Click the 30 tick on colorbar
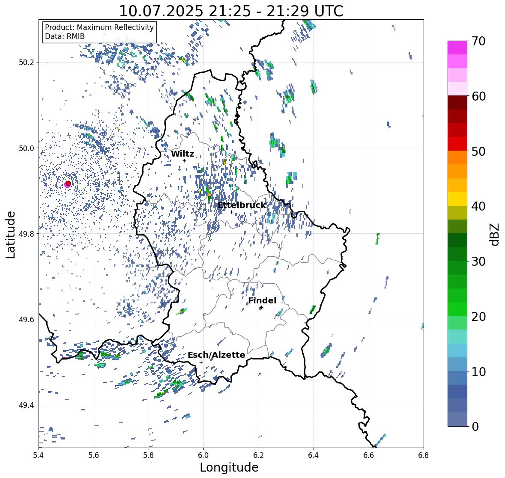Image resolution: width=505 pixels, height=478 pixels. [x=478, y=261]
